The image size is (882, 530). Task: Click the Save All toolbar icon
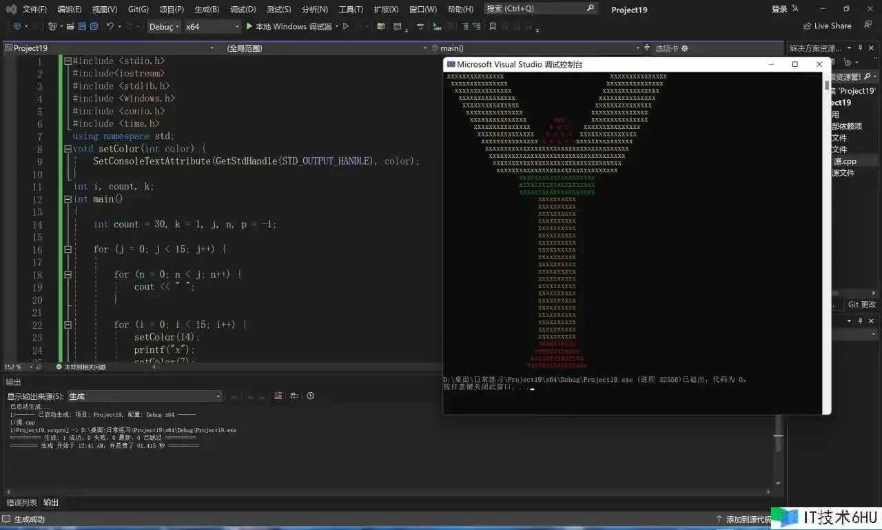[94, 26]
